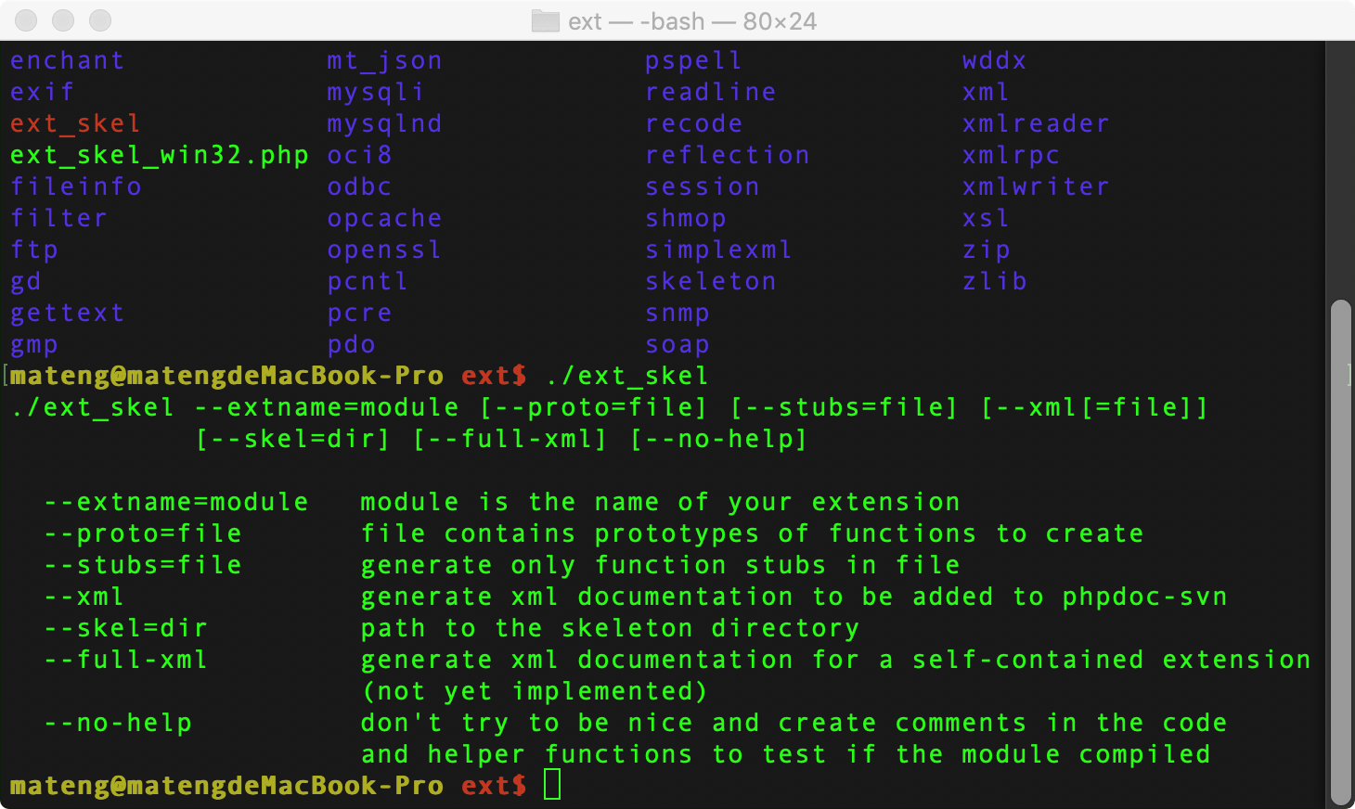
Task: Click the zlib directory entry
Action: pyautogui.click(x=995, y=281)
